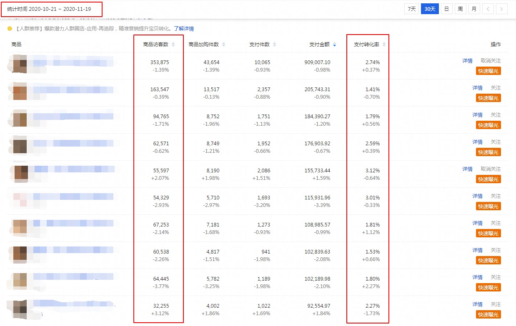Open 详情 for the first product
516x326 pixels.
coord(467,61)
